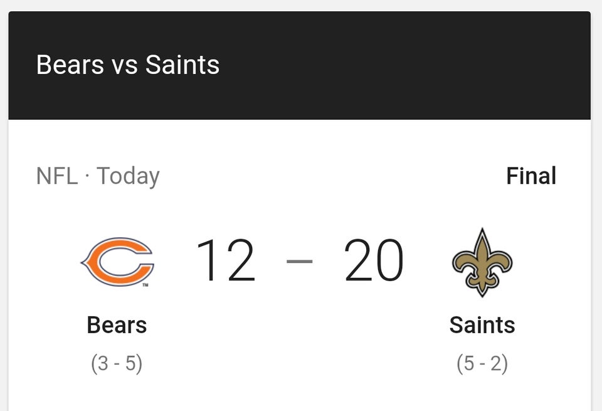The image size is (602, 411).
Task: Open the Saints team name below logo
Action: [482, 325]
